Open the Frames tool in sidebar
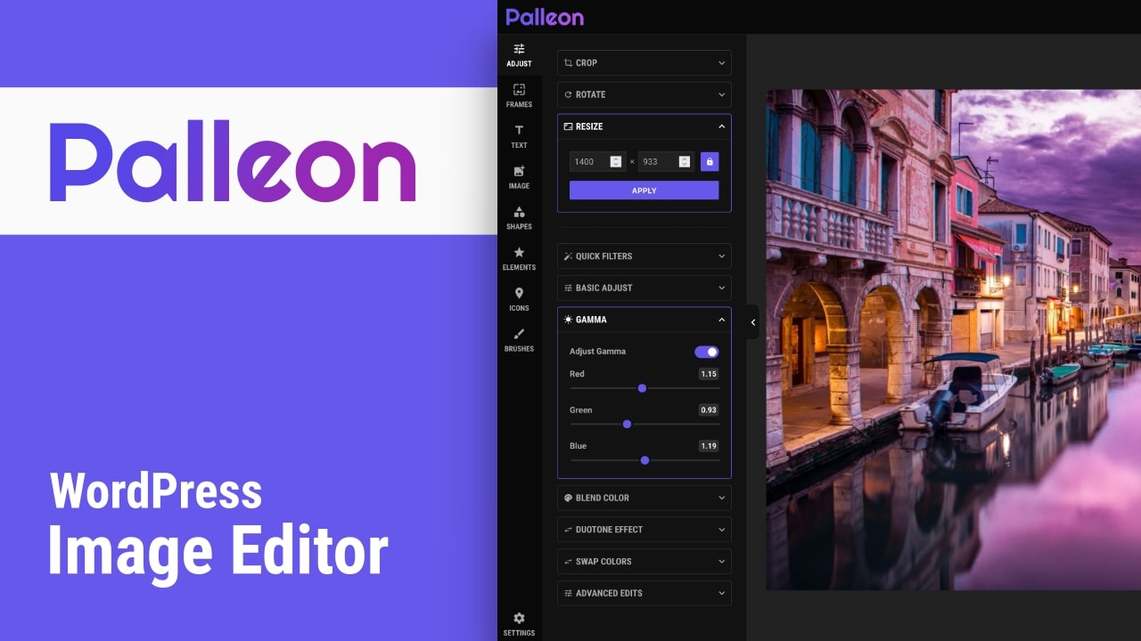Viewport: 1141px width, 641px height. (x=519, y=96)
